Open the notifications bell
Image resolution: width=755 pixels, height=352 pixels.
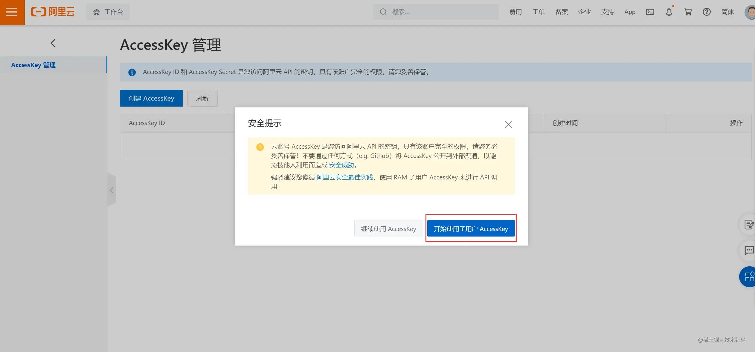click(669, 12)
